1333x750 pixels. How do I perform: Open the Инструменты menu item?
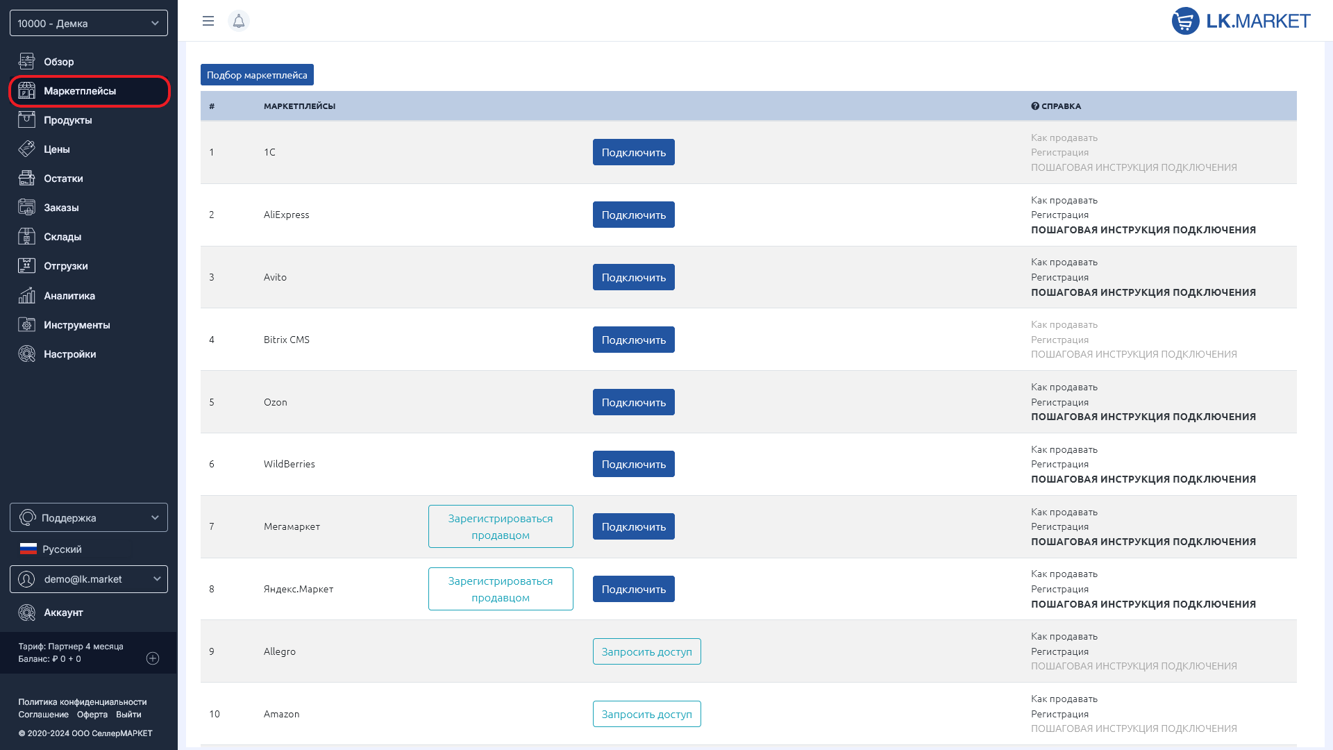coord(76,324)
